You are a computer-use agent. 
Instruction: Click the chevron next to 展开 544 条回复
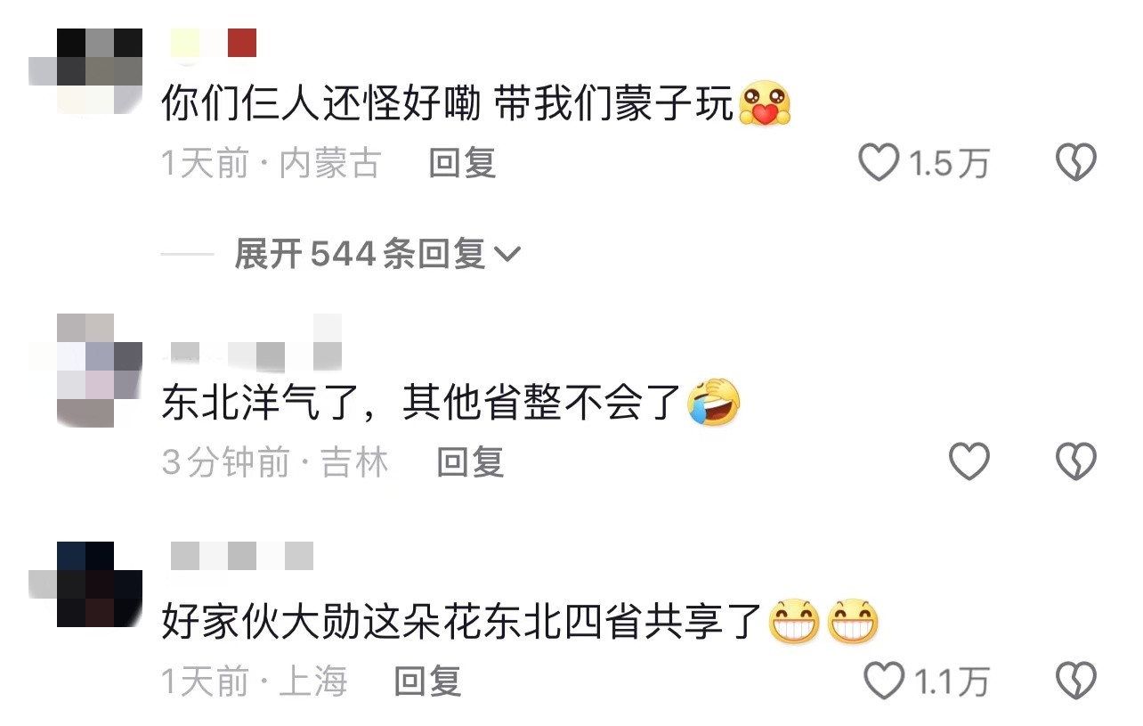click(507, 256)
